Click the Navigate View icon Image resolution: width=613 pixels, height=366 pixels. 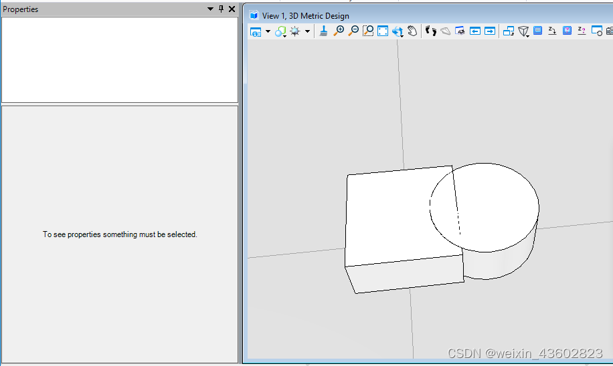(460, 31)
